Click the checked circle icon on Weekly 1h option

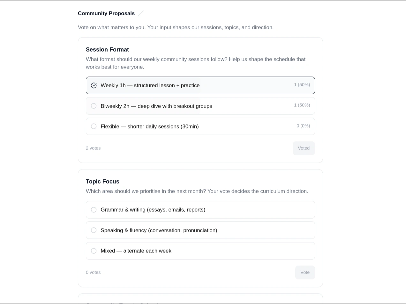click(94, 85)
